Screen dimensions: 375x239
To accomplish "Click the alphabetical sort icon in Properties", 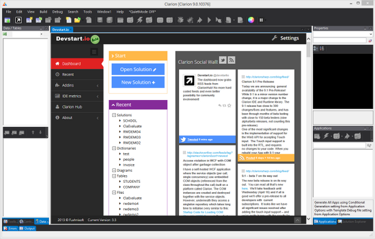I will click(x=322, y=49).
